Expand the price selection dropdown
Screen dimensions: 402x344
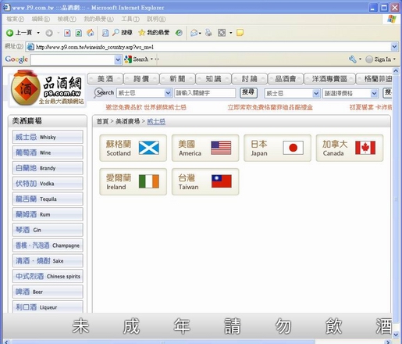(374, 93)
